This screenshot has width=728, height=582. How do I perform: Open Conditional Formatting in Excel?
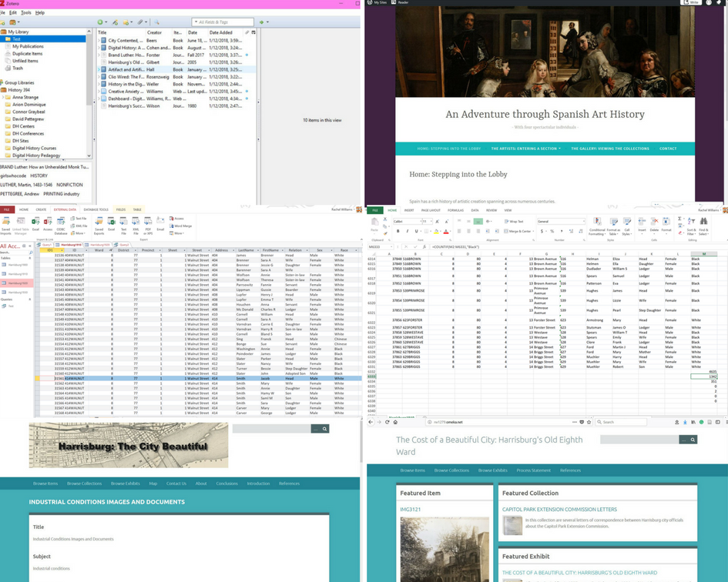tap(597, 222)
